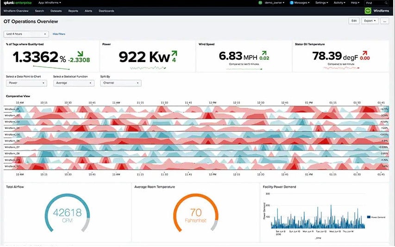Viewport: 395px width, 247px height.
Task: Click the -2.85% value on Windfarm_08
Action: click(384, 154)
